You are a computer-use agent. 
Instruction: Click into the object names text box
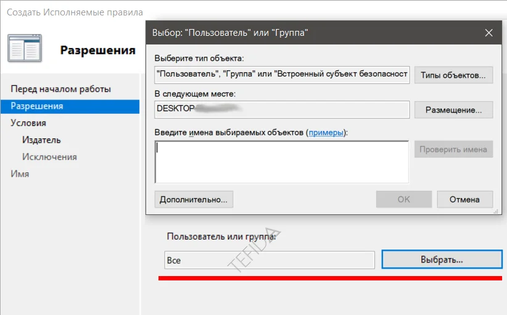pyautogui.click(x=282, y=162)
